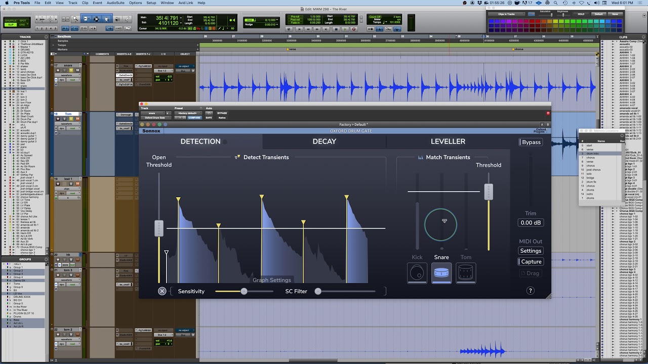
Task: Click Default in the color palette
Action: (599, 14)
